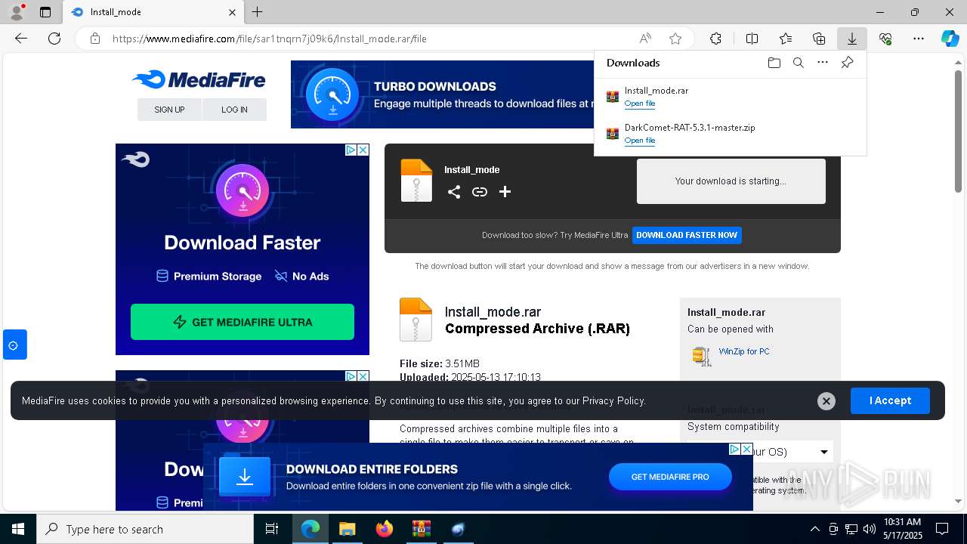Open file link under DarkComet-RAT zip
Viewport: 967px width, 544px height.
[640, 141]
